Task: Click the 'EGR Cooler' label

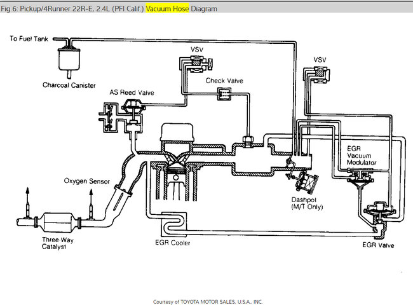Action: (173, 243)
